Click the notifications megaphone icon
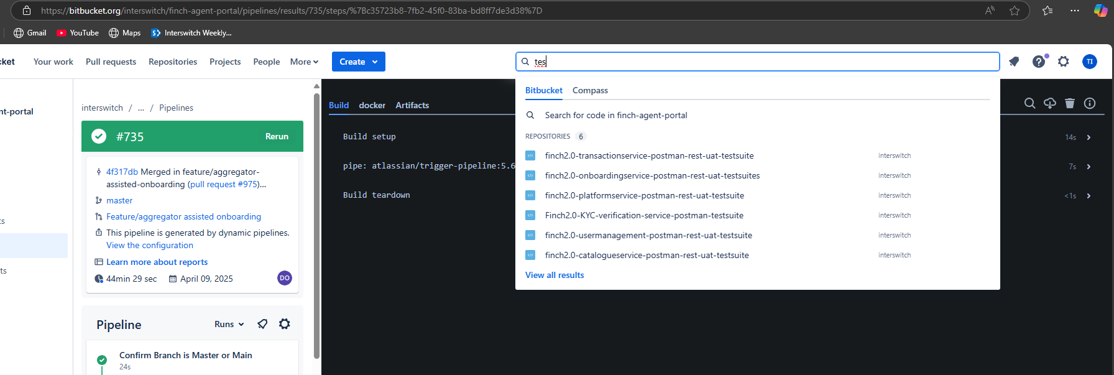Viewport: 1114px width, 375px height. [x=1014, y=62]
